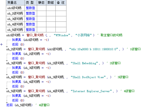Screen dimensions: 144x110
Task: Select variable name cell xh_3级句柄 in table
Action: [15, 19]
